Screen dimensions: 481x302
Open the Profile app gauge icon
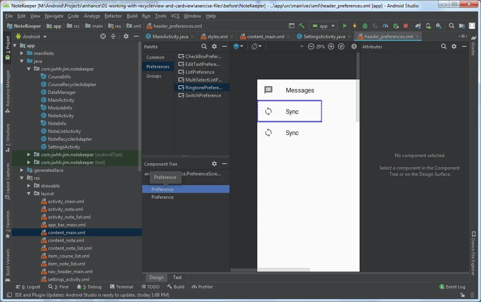point(385,26)
